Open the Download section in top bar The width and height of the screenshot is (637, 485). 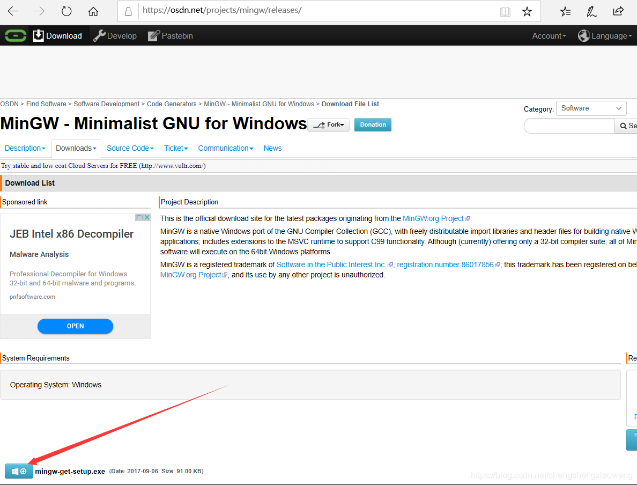click(58, 36)
